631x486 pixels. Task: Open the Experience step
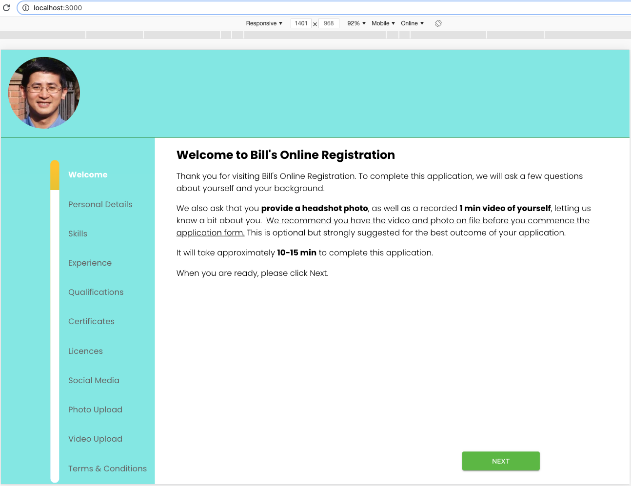pos(90,263)
